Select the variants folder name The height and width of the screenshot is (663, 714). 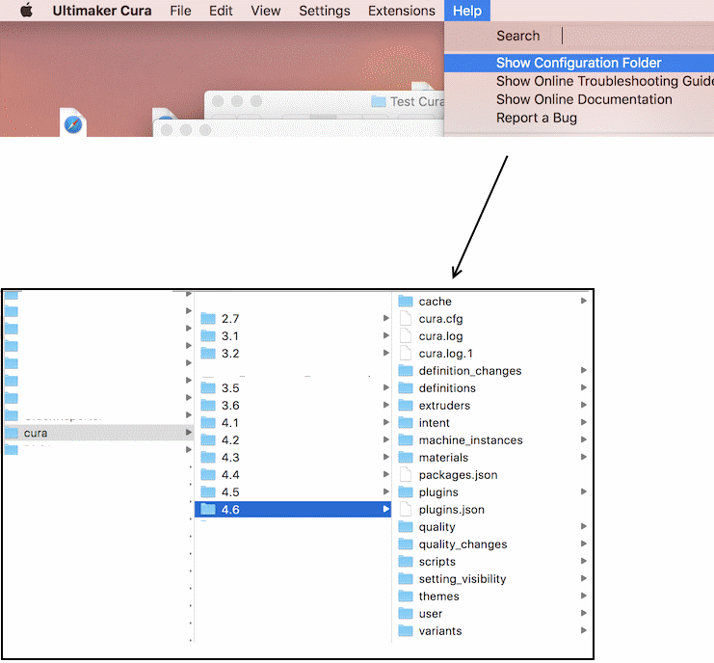pyautogui.click(x=440, y=631)
